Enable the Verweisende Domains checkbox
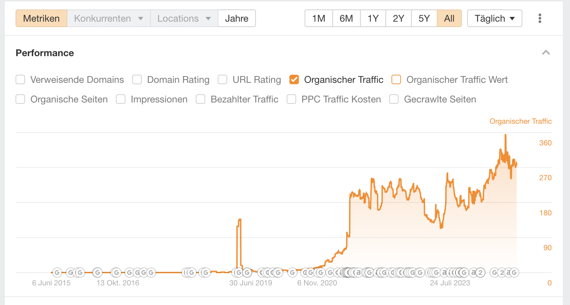The image size is (570, 305). [x=21, y=80]
